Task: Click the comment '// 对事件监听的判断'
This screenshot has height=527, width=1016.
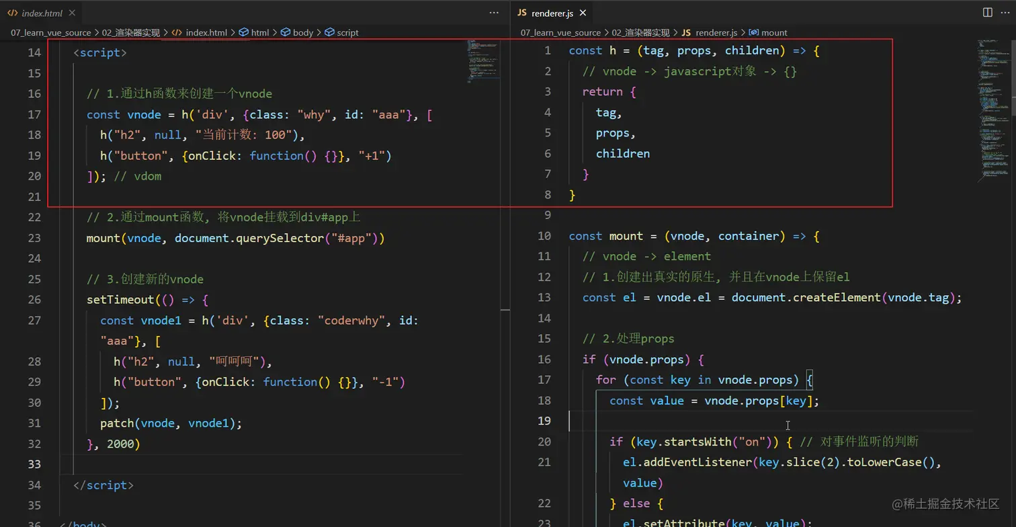Action: point(860,442)
